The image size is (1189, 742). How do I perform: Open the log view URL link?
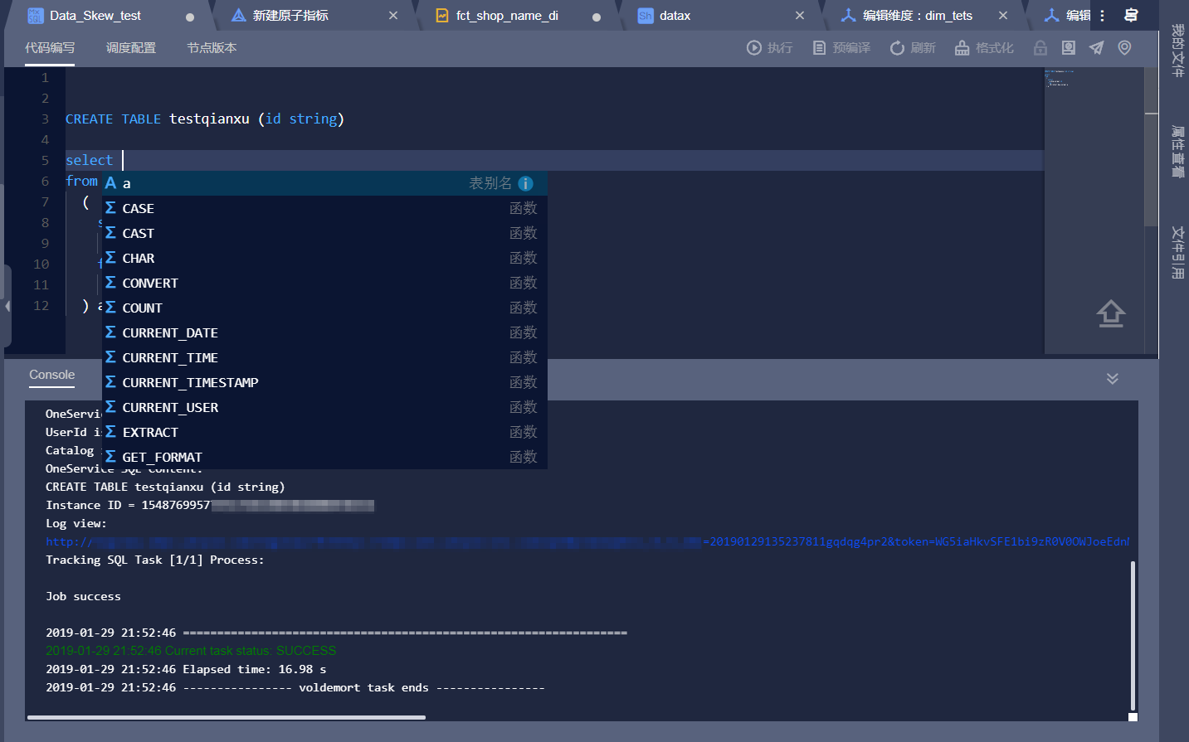587,541
